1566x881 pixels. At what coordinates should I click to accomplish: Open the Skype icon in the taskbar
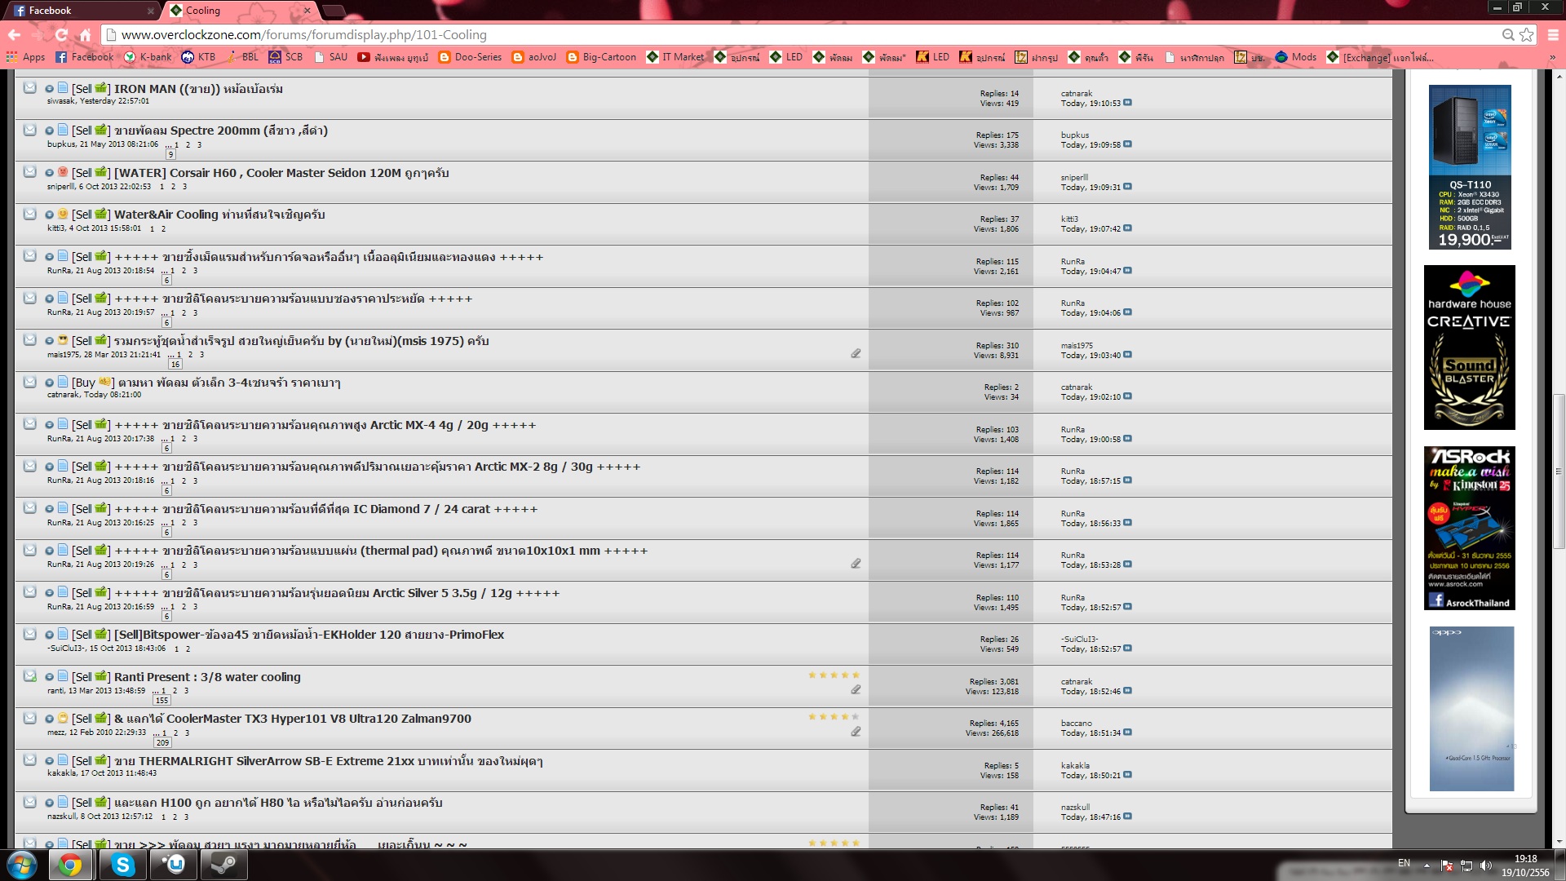(x=122, y=865)
